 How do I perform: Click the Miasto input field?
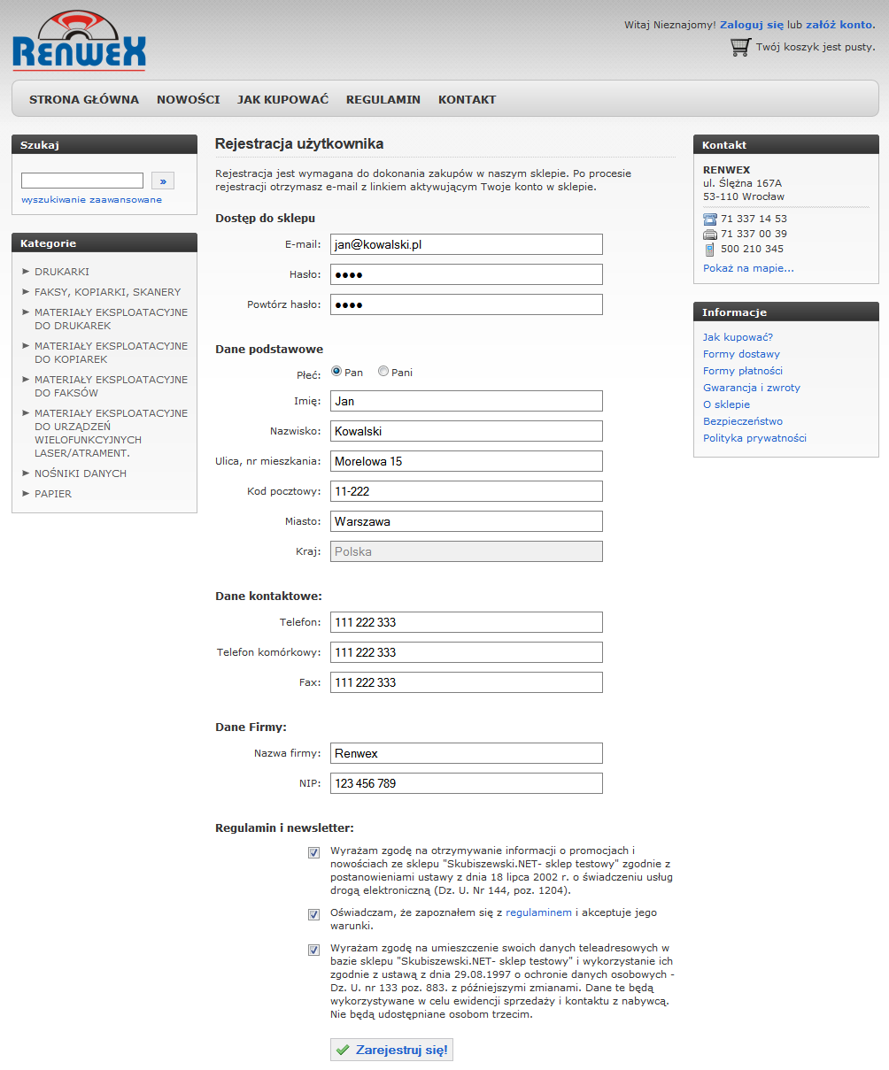[467, 521]
